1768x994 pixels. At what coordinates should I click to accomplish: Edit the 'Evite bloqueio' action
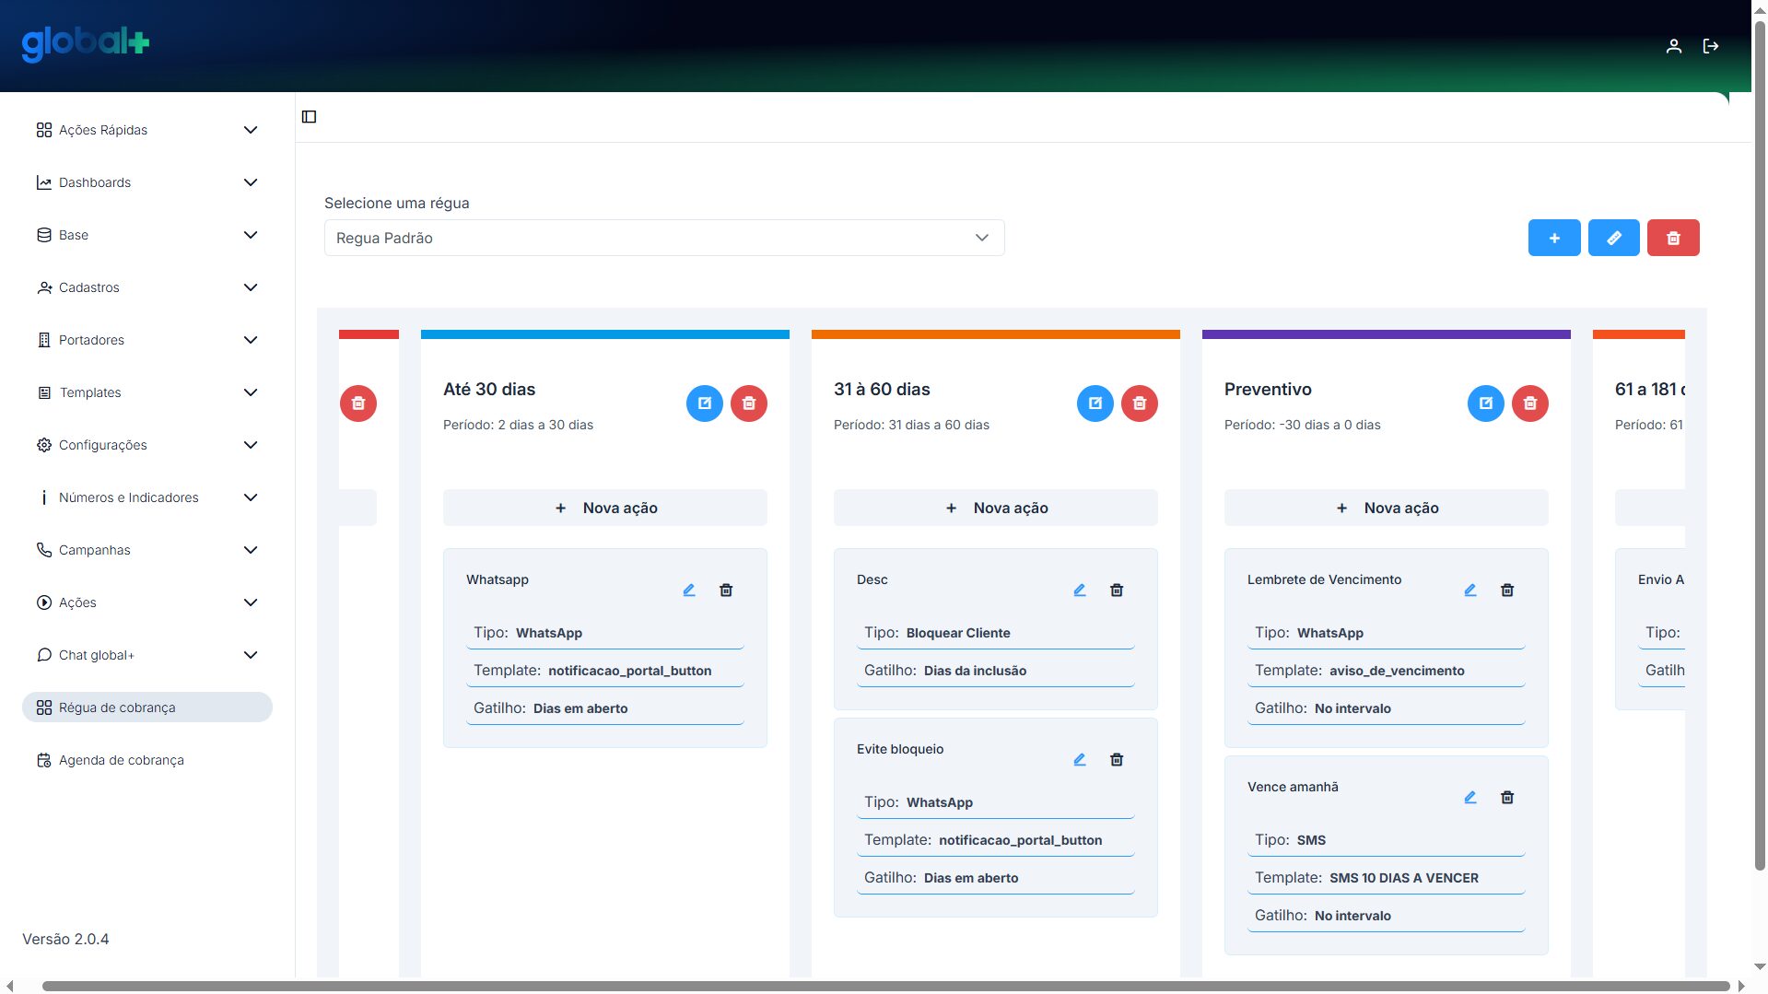[x=1079, y=760]
